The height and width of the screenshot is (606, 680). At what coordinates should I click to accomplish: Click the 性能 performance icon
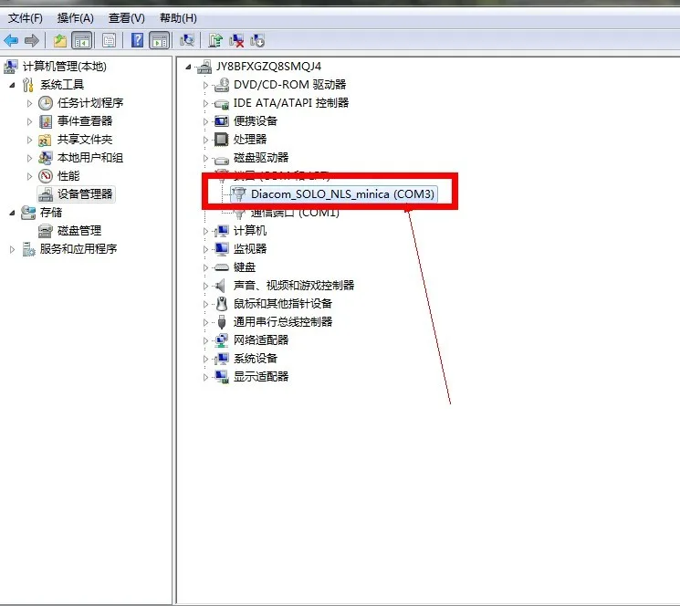[x=46, y=176]
